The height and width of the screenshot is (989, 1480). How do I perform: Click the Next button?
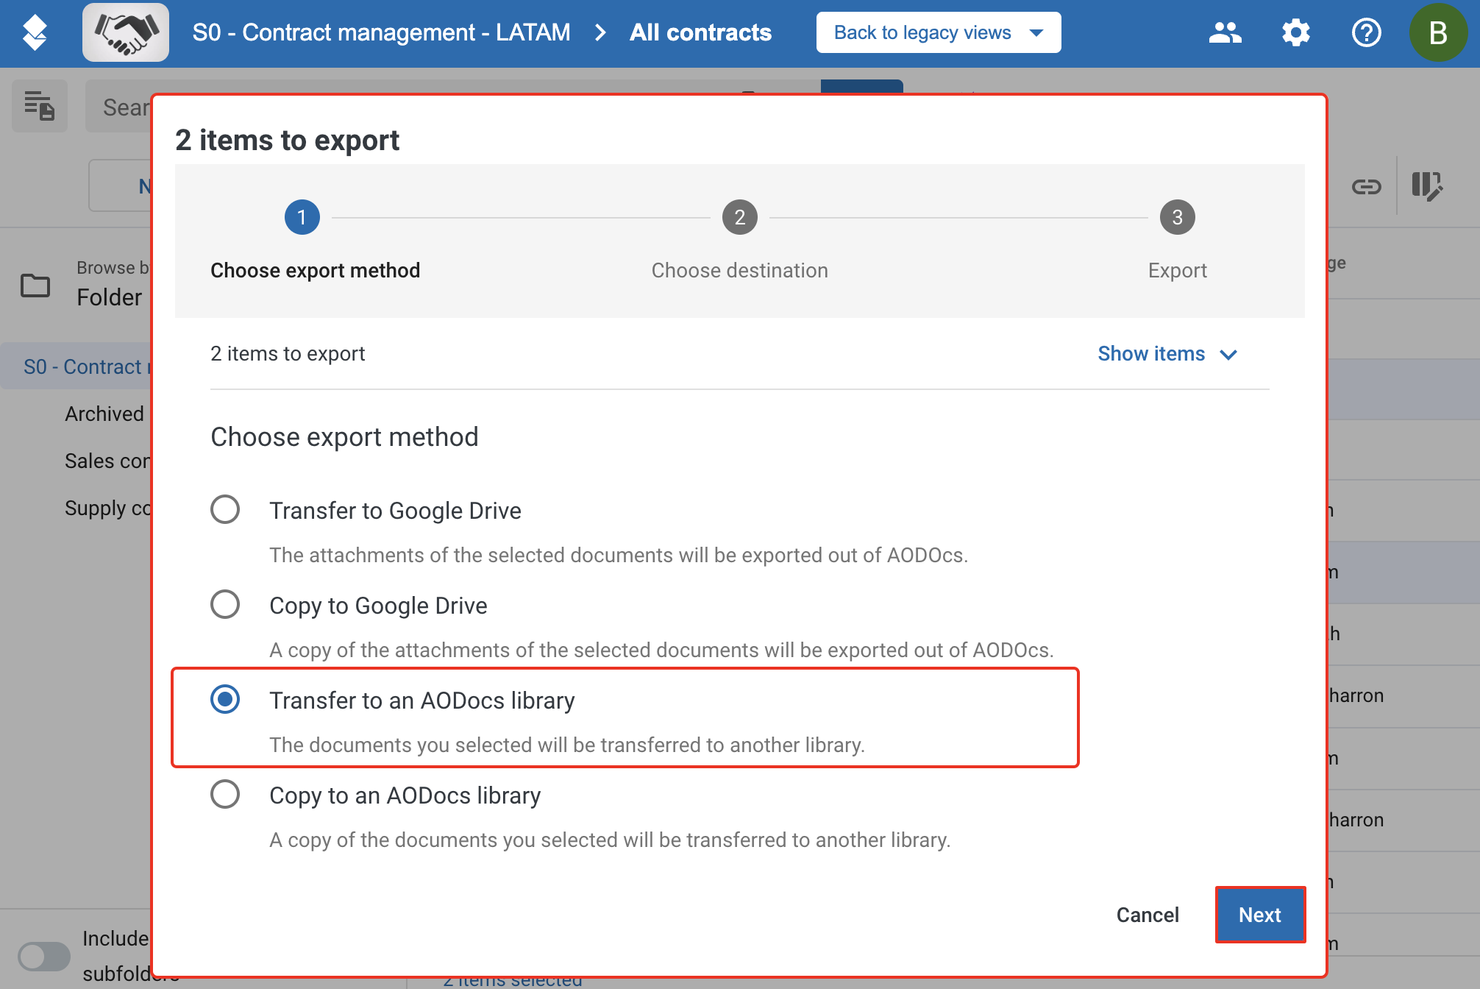(1260, 915)
